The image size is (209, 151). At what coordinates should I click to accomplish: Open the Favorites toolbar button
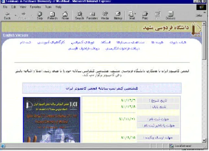pyautogui.click(x=92, y=15)
